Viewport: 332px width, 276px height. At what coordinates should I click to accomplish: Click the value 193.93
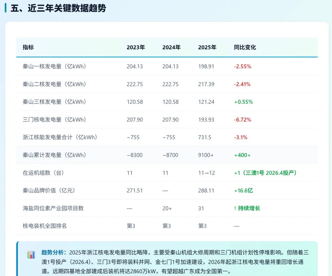click(206, 120)
